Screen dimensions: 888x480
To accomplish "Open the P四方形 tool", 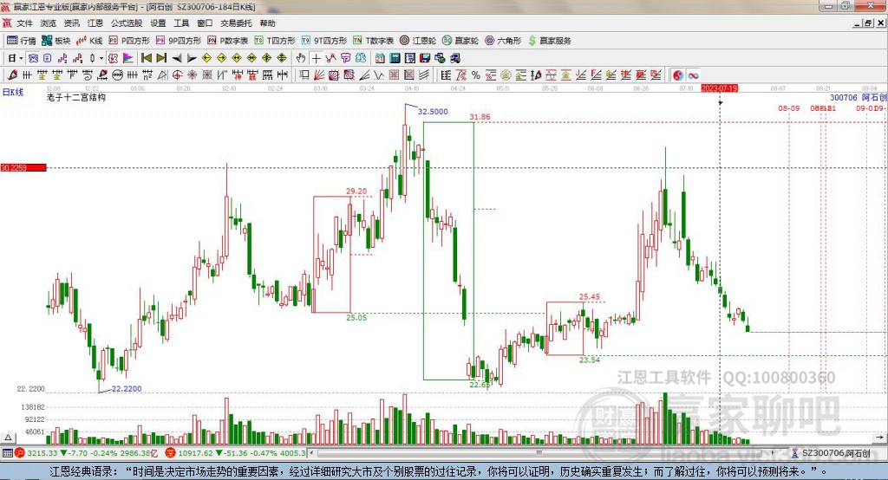I will pos(129,41).
